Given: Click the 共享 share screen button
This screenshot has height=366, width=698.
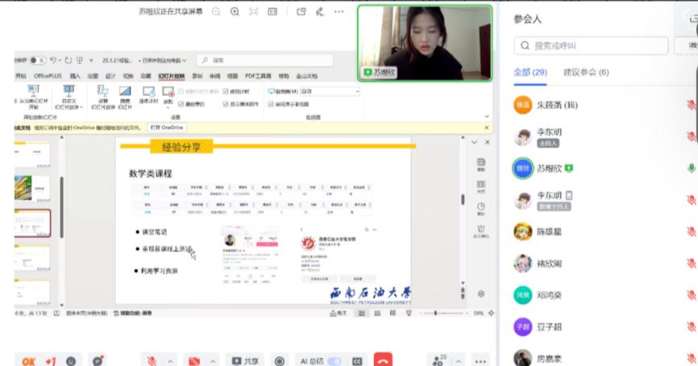Looking at the screenshot, I should (x=244, y=361).
